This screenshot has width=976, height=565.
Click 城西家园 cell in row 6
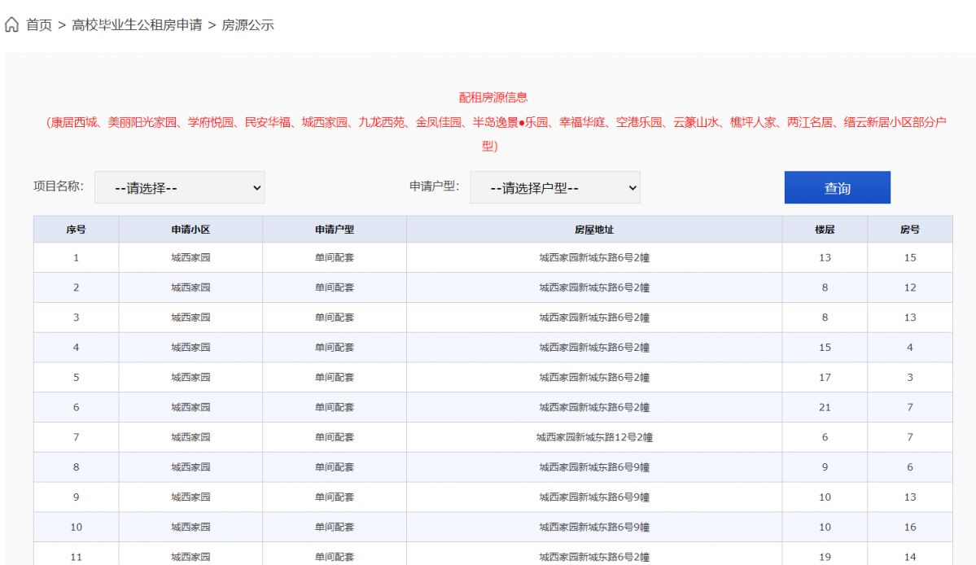coord(190,407)
